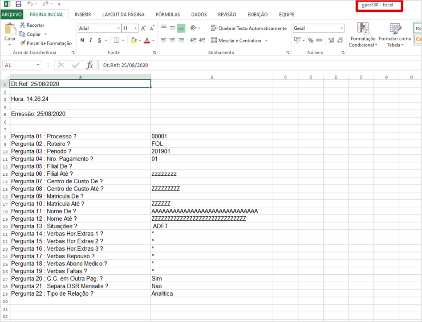The image size is (422, 322).
Task: Increase font size with larger A icon
Action: point(143,28)
